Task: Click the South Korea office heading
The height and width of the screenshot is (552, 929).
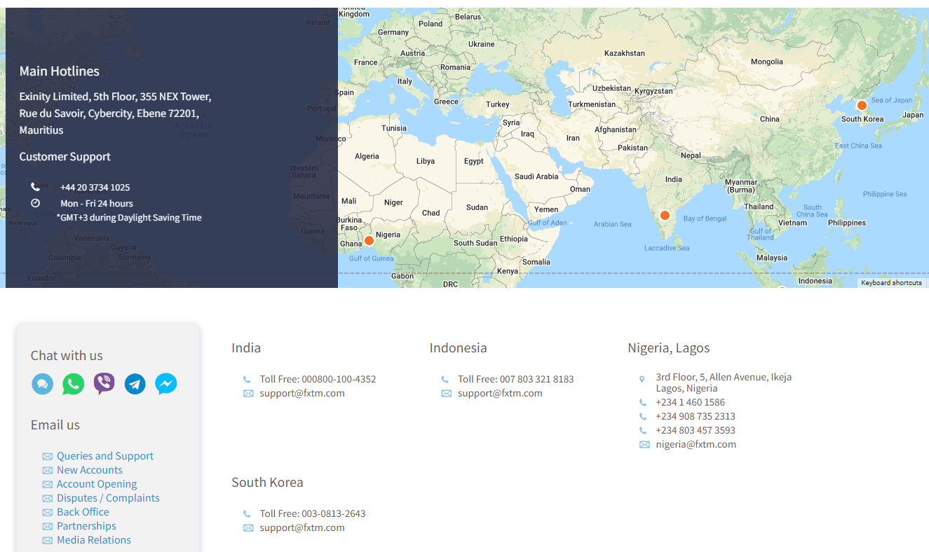Action: click(x=267, y=482)
